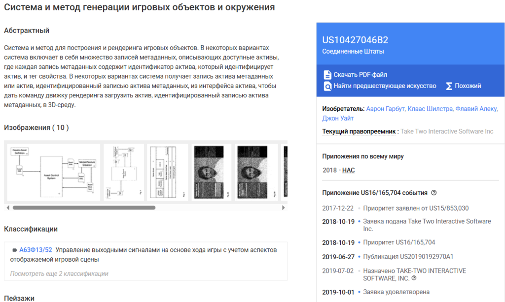Viewport: 505px width, 302px height.
Task: Click the patent number US10427046B2 heading
Action: [355, 40]
